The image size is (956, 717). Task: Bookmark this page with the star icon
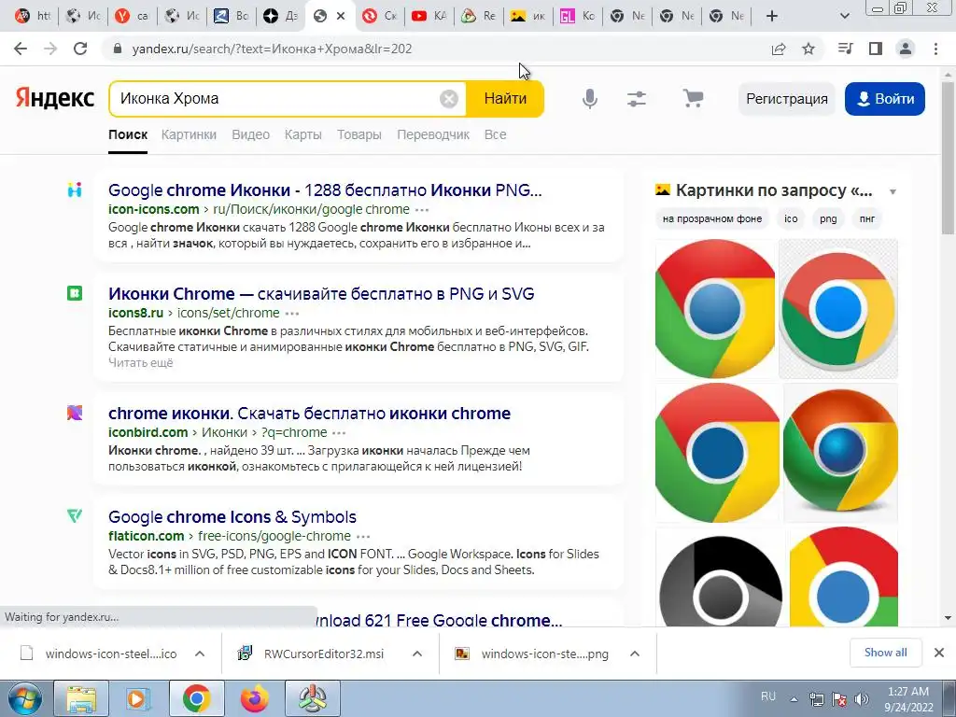click(808, 49)
